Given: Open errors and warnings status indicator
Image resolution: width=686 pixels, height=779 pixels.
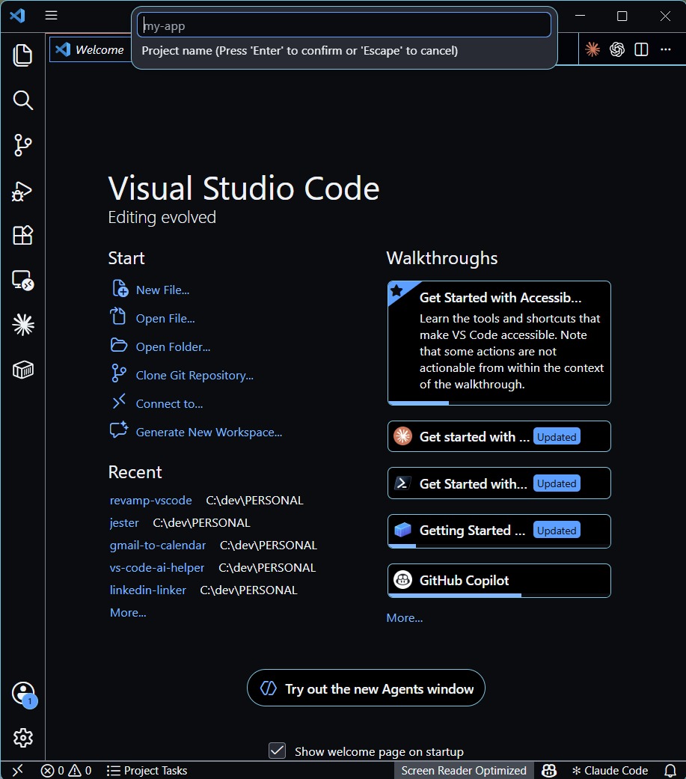Looking at the screenshot, I should pyautogui.click(x=67, y=771).
